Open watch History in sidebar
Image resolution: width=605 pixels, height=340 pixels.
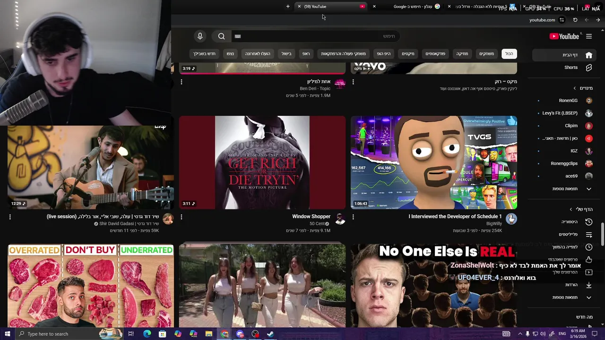point(564,222)
